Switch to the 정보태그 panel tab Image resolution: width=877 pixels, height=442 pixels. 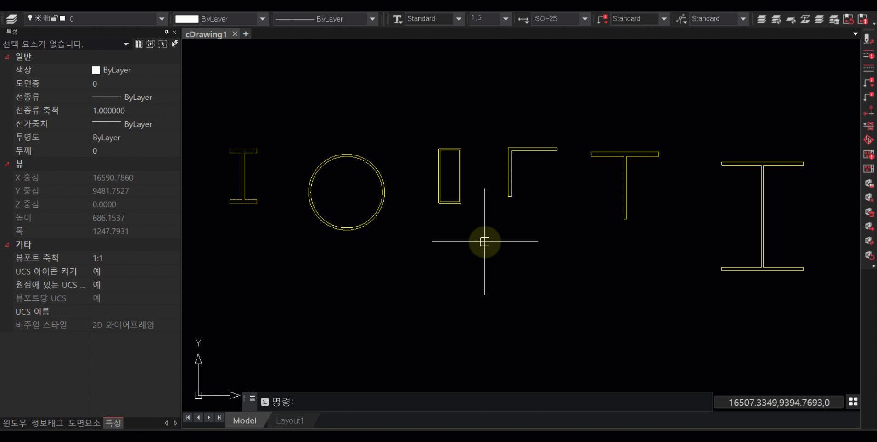47,423
